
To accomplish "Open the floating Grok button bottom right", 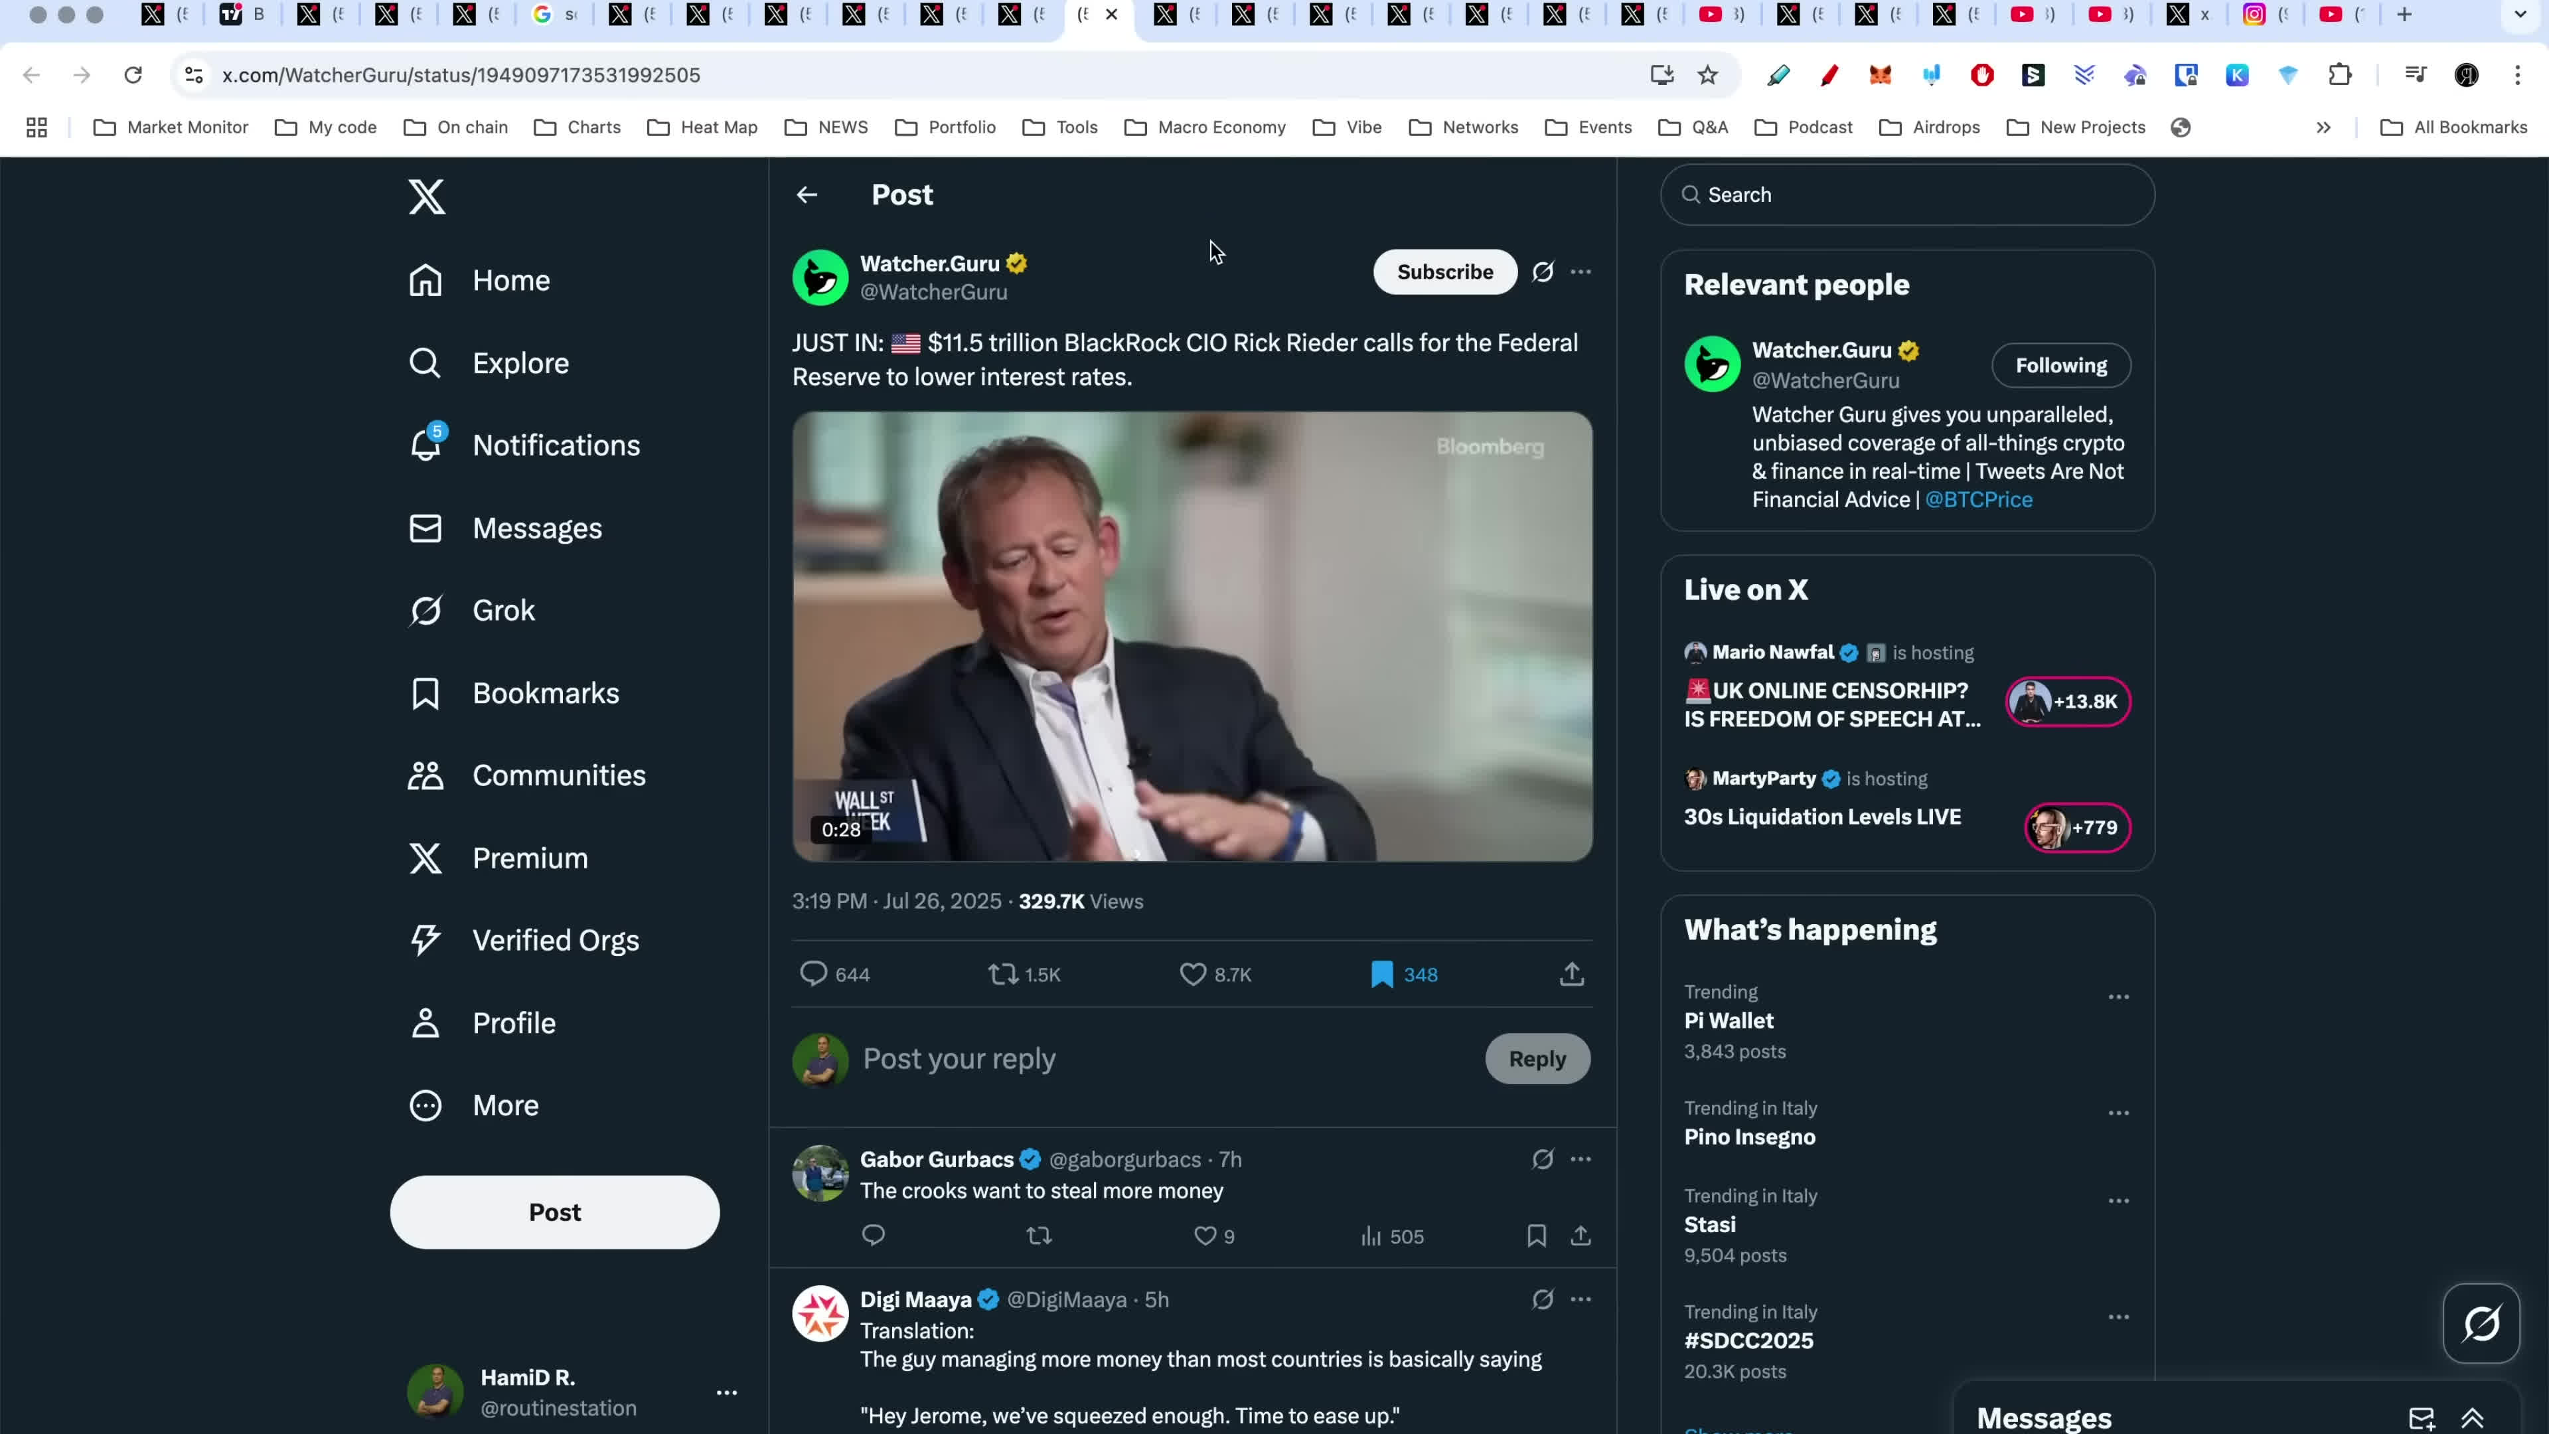I will pos(2481,1323).
